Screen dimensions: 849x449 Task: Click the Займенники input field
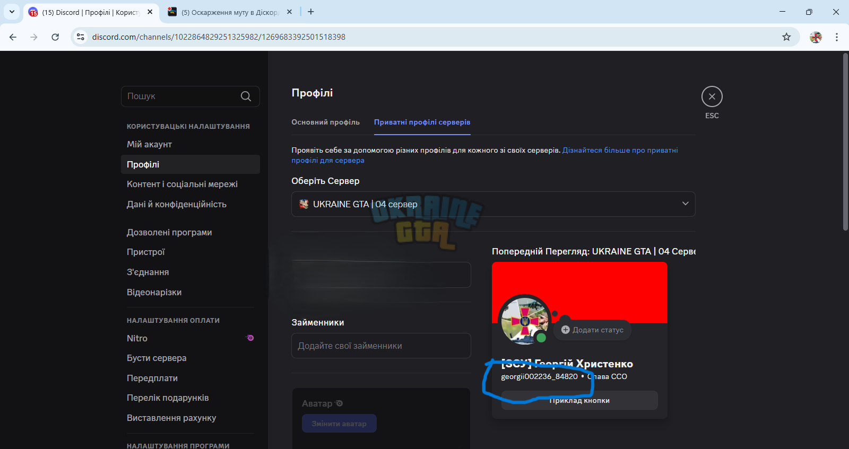381,346
